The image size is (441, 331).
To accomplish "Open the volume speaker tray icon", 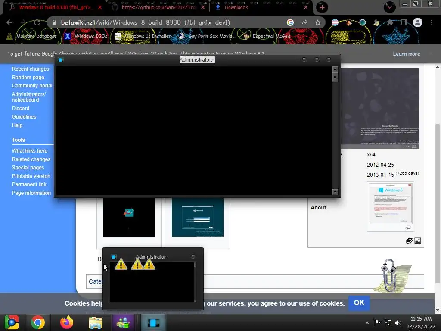I will (x=398, y=323).
